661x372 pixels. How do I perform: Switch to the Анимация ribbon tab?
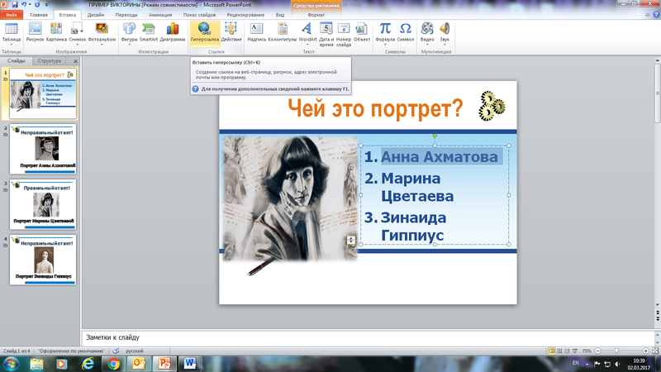[x=160, y=15]
